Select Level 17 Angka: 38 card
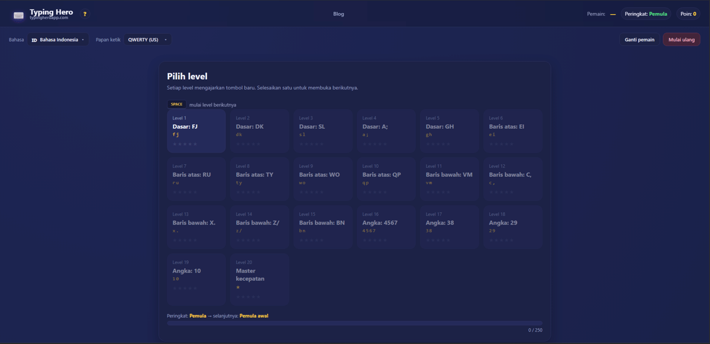Viewport: 710px width, 344px height. coord(450,228)
